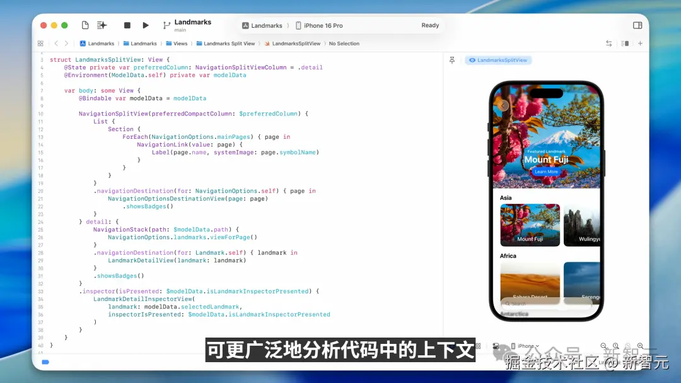This screenshot has height=383, width=681.
Task: Click the Run play button
Action: click(146, 25)
